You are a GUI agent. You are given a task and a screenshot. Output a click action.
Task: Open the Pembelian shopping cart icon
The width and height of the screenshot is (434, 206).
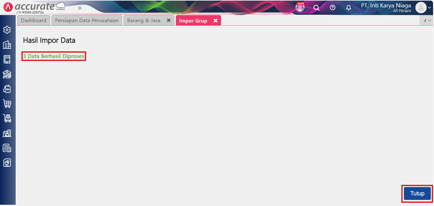point(7,104)
